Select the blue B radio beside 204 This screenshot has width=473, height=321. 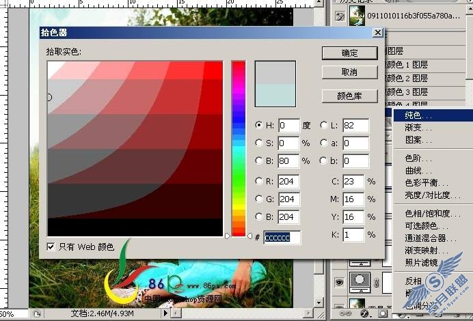click(258, 217)
